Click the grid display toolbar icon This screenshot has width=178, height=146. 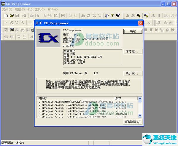pyautogui.click(x=30, y=23)
